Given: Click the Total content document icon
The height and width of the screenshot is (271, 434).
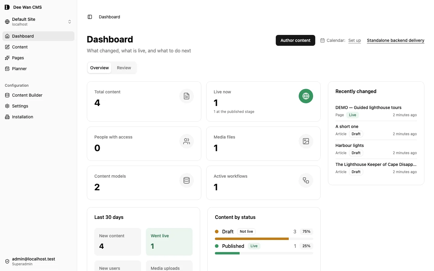Looking at the screenshot, I should coord(187,96).
